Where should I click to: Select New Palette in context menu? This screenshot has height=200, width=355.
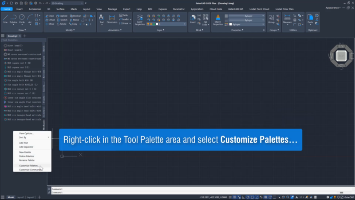(25, 152)
